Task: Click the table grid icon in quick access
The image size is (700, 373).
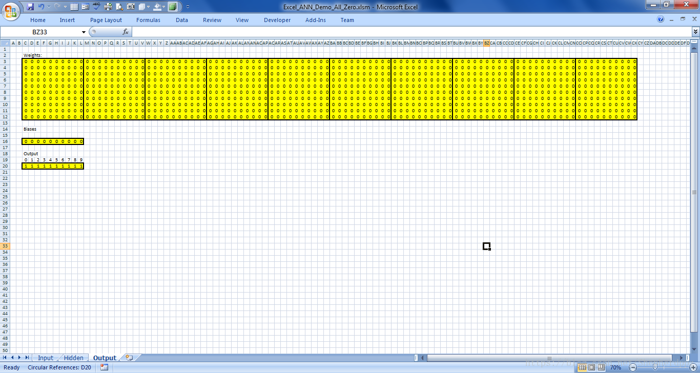Action: coord(74,7)
